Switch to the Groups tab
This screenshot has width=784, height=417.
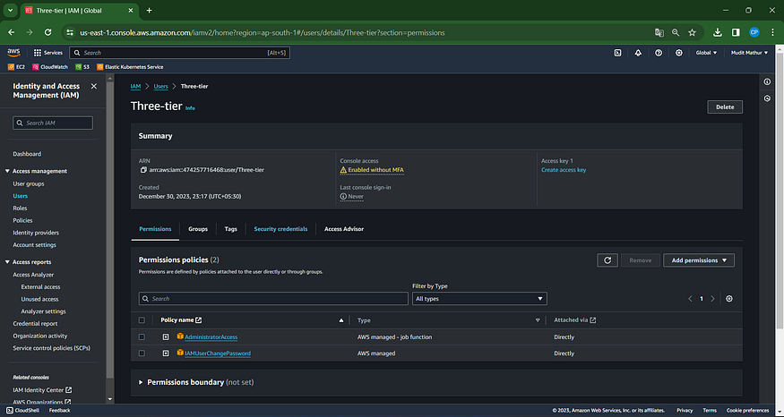pos(198,229)
